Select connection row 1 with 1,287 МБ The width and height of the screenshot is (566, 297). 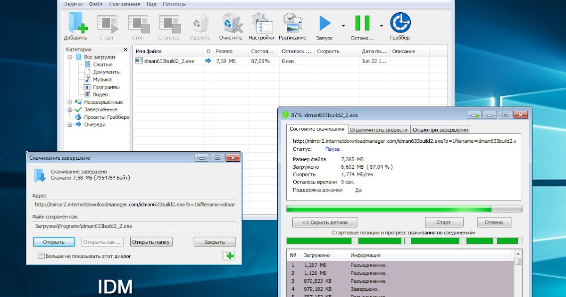tap(400, 265)
